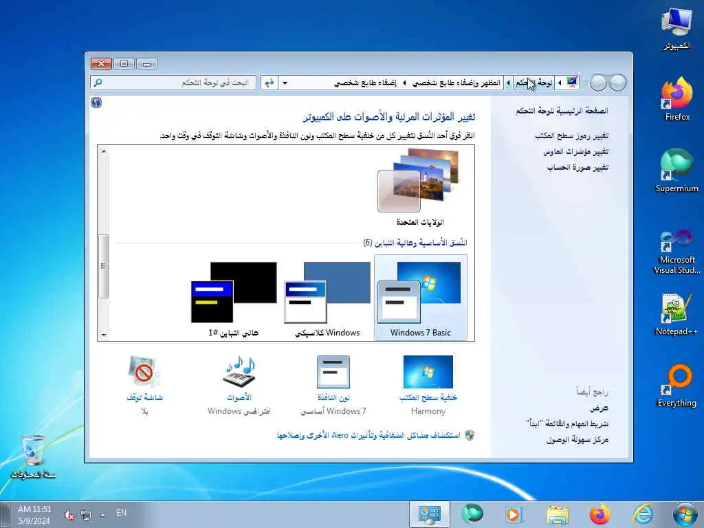Select the الولايات المتحدة theme

[420, 188]
